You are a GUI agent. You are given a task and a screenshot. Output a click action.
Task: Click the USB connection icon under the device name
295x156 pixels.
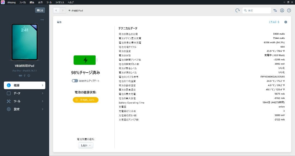pos(25,76)
